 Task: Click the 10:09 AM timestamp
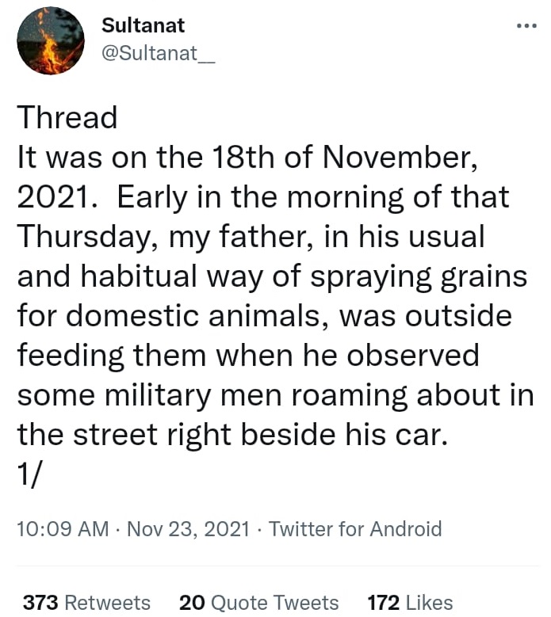click(x=63, y=529)
